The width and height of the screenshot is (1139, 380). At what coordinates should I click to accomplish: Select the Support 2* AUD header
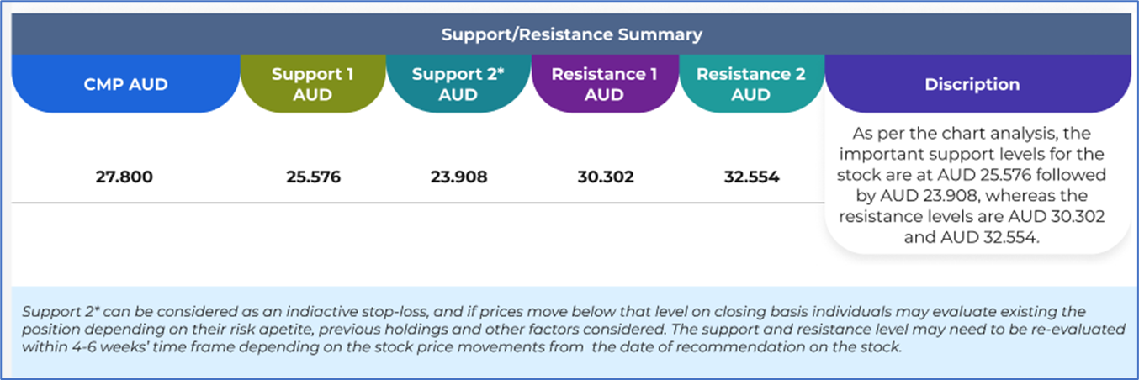pyautogui.click(x=458, y=84)
